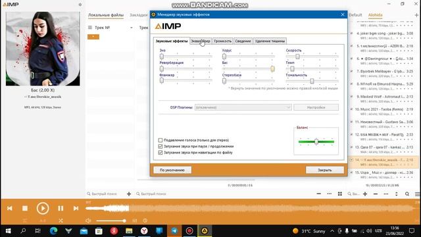Click the Скорость slider handle
The height and width of the screenshot is (237, 421).
(x=297, y=57)
